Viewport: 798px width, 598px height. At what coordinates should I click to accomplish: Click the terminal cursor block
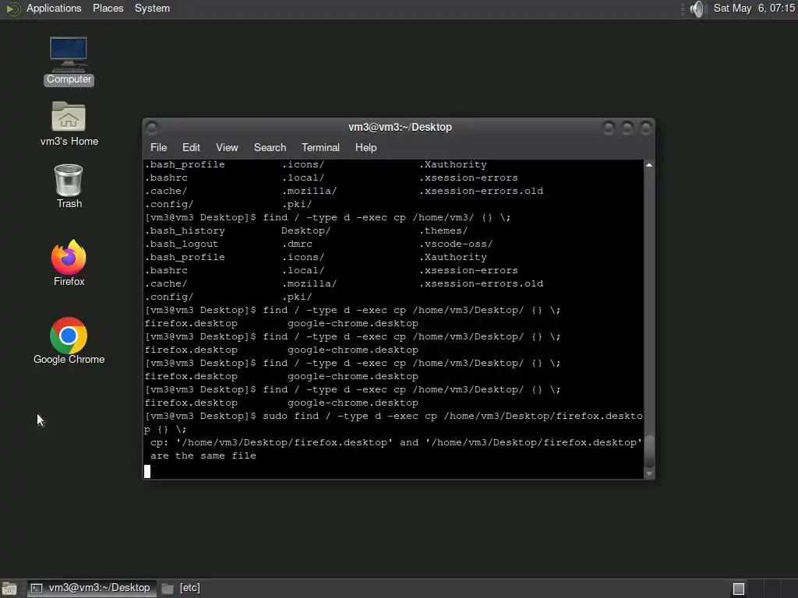point(147,471)
